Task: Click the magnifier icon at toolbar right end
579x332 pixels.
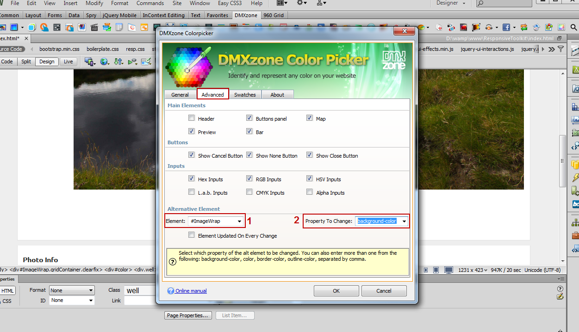Action: point(574,27)
